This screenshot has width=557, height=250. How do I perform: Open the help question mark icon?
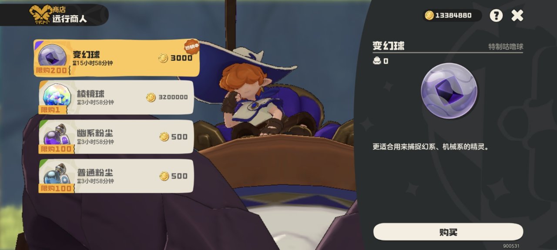pos(496,16)
